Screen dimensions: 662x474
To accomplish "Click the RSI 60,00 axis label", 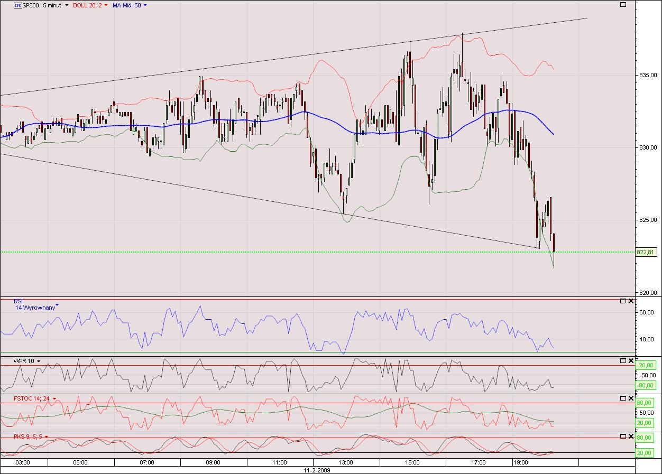I will pos(648,312).
